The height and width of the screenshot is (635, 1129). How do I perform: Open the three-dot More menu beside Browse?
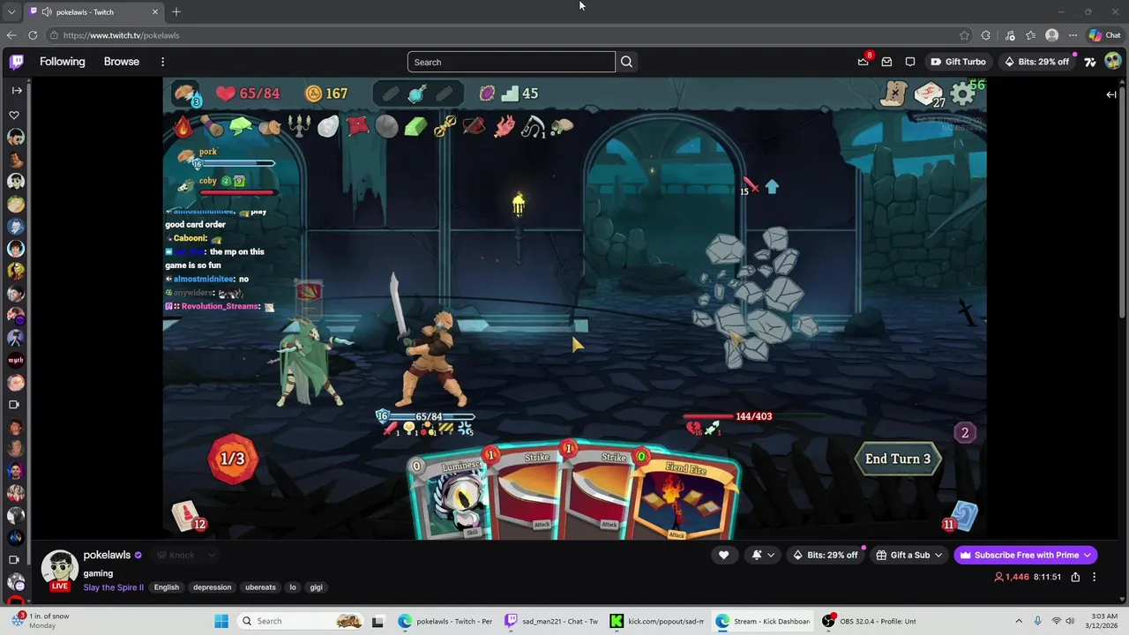coord(162,62)
